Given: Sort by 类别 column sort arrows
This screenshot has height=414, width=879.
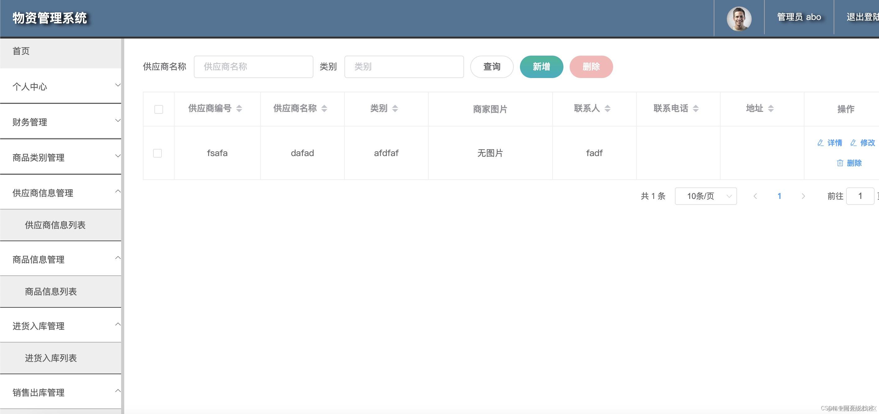Looking at the screenshot, I should click(395, 108).
